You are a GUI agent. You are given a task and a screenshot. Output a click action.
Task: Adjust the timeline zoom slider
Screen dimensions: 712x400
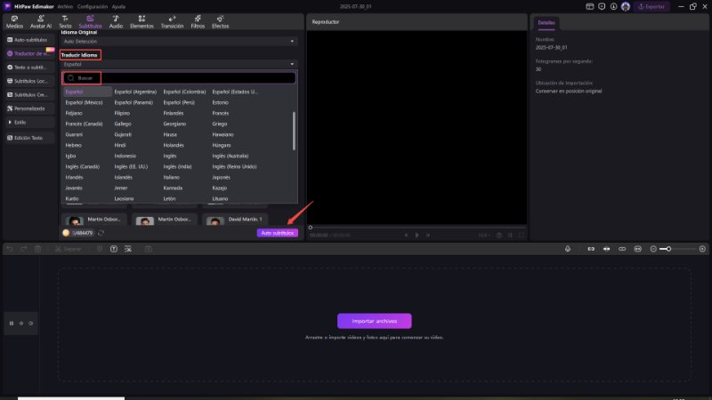[667, 249]
